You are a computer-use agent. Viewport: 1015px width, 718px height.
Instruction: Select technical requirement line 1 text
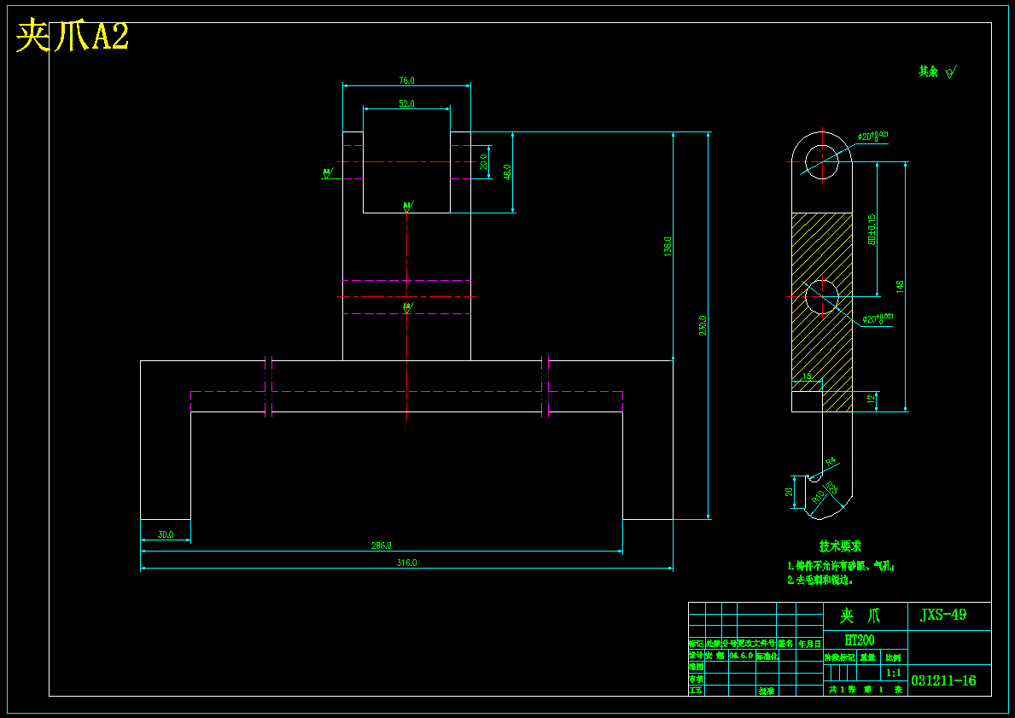pyautogui.click(x=841, y=566)
